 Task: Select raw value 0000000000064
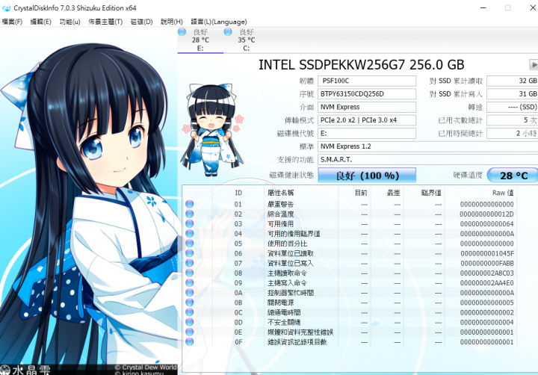pos(486,224)
